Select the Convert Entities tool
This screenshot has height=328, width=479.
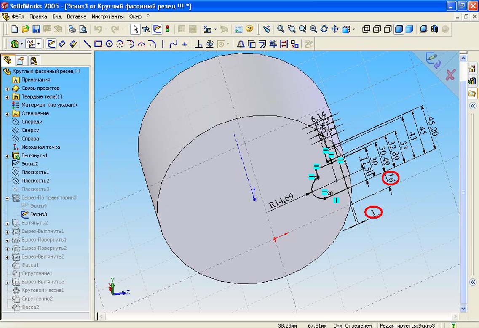(x=252, y=44)
